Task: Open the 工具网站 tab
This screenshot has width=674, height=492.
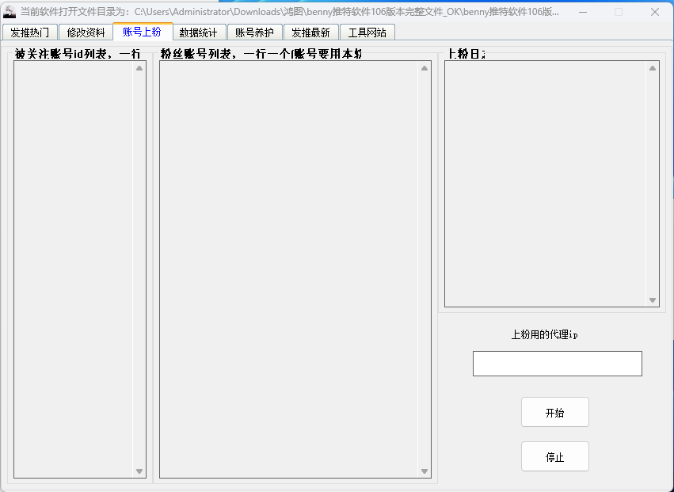Action: coord(367,32)
